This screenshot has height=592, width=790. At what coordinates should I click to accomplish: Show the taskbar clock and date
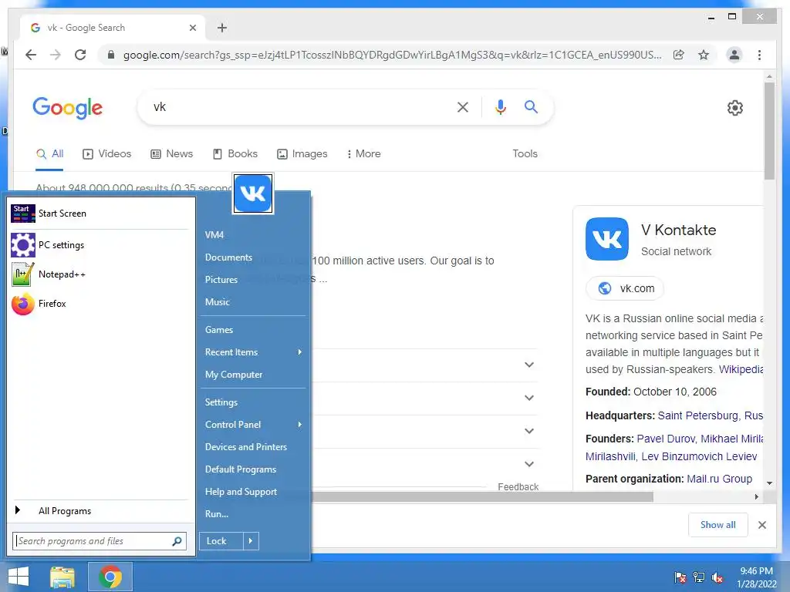point(756,577)
